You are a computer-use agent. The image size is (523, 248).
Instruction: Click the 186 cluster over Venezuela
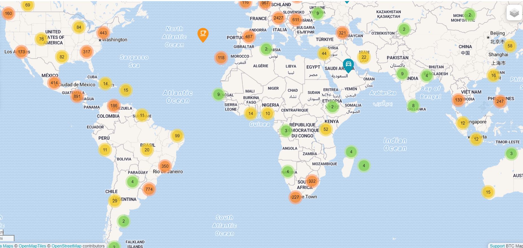(x=114, y=106)
